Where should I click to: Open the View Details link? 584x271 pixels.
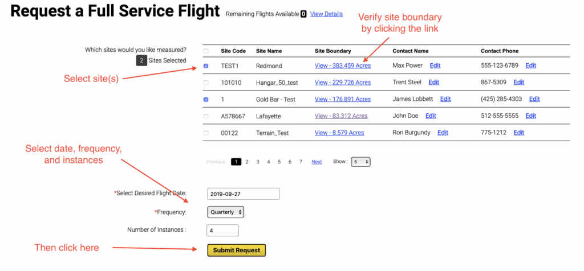pyautogui.click(x=326, y=14)
